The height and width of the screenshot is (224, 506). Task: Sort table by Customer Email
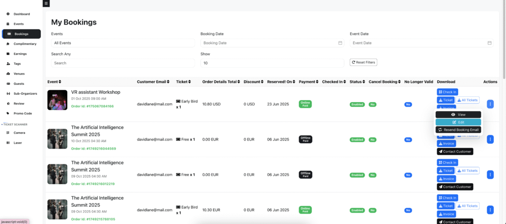154,81
